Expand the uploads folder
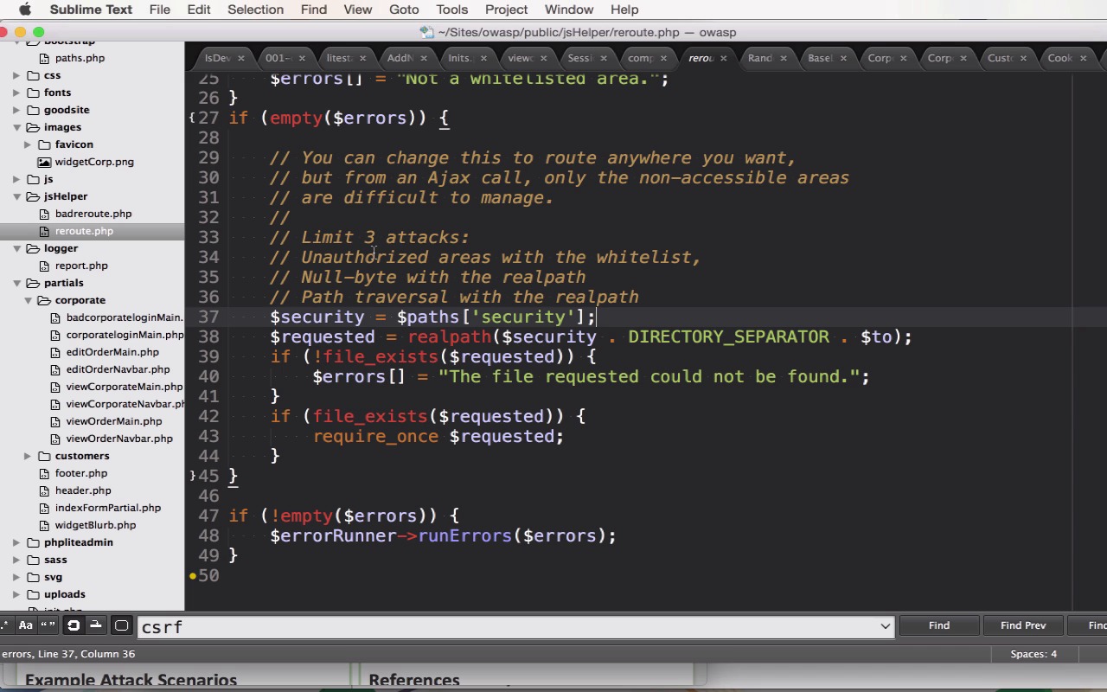 tap(16, 594)
